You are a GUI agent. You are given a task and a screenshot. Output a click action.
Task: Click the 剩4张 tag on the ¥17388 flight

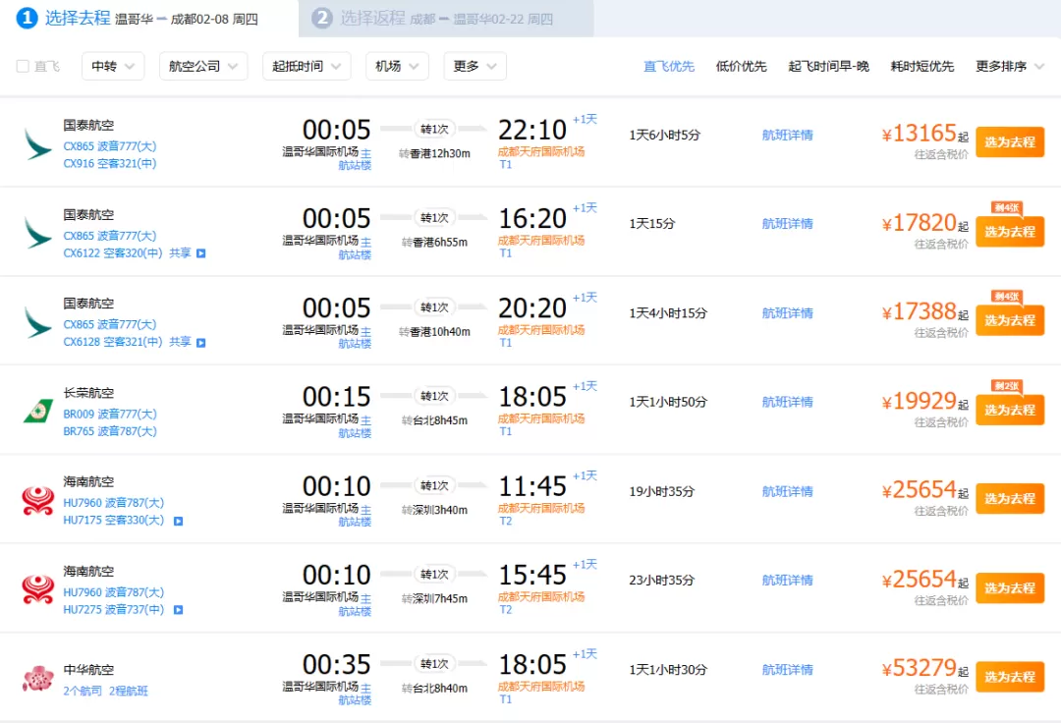pyautogui.click(x=1007, y=297)
